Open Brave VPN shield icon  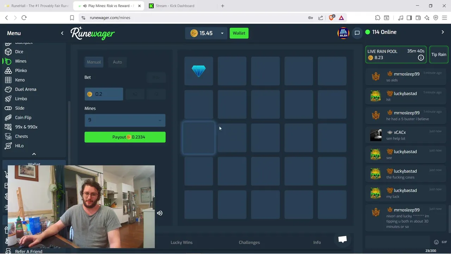[x=436, y=18]
